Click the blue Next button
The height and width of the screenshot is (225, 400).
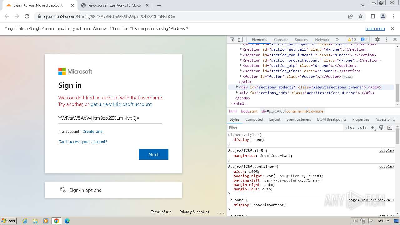tap(153, 154)
